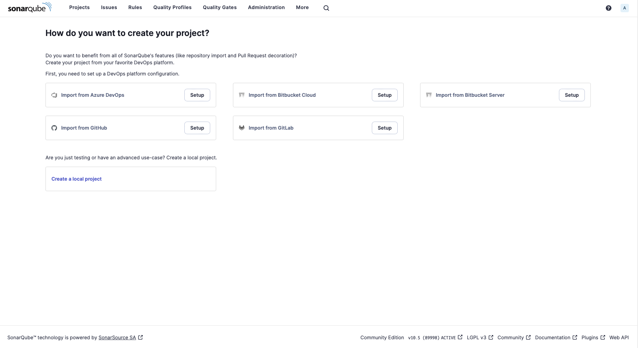Open the user avatar A menu
This screenshot has height=348, width=638.
pos(625,8)
